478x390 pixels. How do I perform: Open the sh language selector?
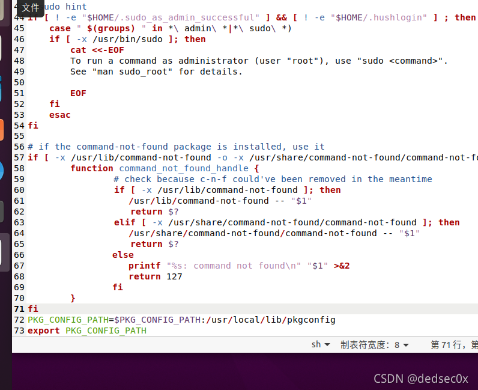point(321,344)
